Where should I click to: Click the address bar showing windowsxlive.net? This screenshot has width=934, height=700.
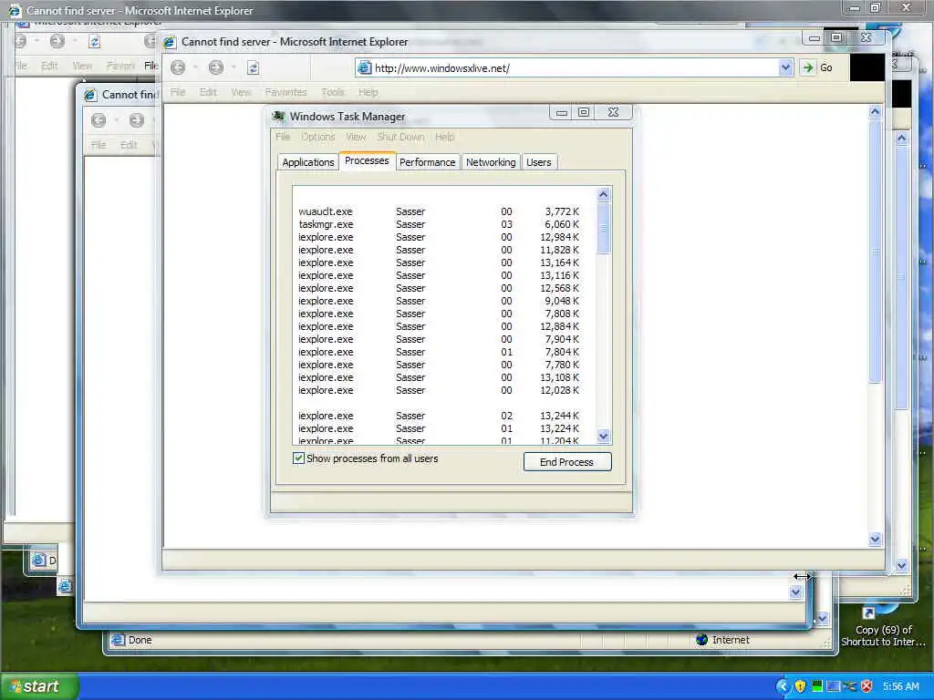(x=575, y=67)
